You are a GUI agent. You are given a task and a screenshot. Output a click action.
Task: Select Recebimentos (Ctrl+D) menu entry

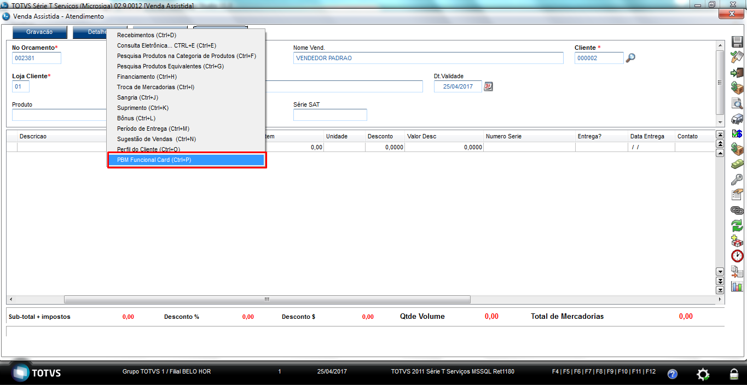(x=186, y=35)
